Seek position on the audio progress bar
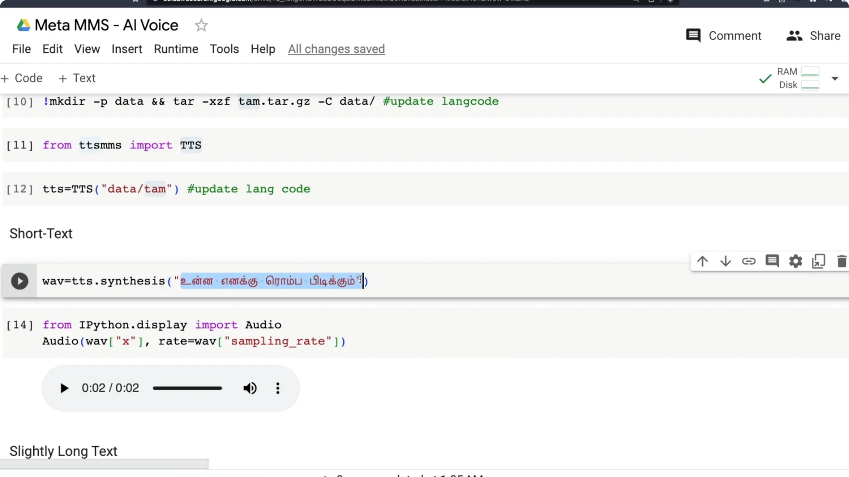This screenshot has height=477, width=849. click(187, 388)
